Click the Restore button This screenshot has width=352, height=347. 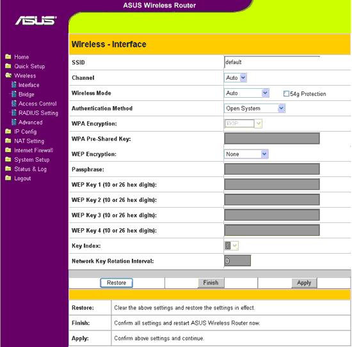click(x=116, y=282)
